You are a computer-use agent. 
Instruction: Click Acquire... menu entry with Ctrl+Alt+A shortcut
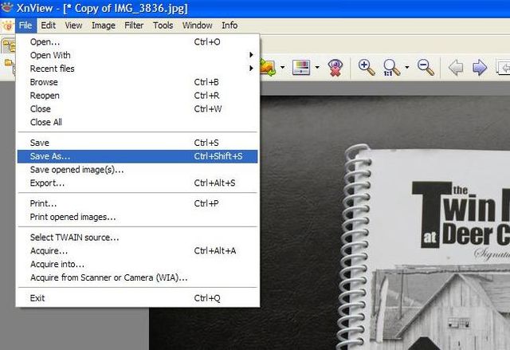[x=138, y=251]
